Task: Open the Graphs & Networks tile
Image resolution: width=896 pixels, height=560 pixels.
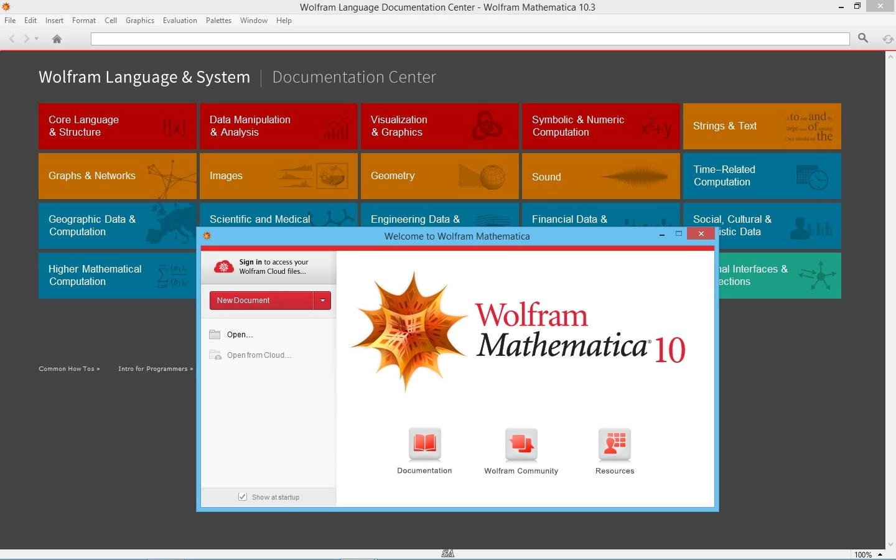Action: 118,176
